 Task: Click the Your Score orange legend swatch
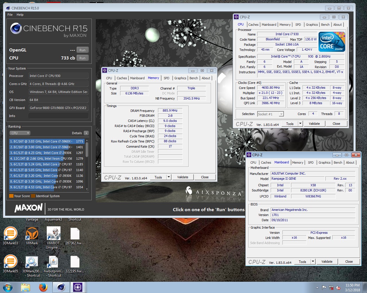tap(11, 196)
